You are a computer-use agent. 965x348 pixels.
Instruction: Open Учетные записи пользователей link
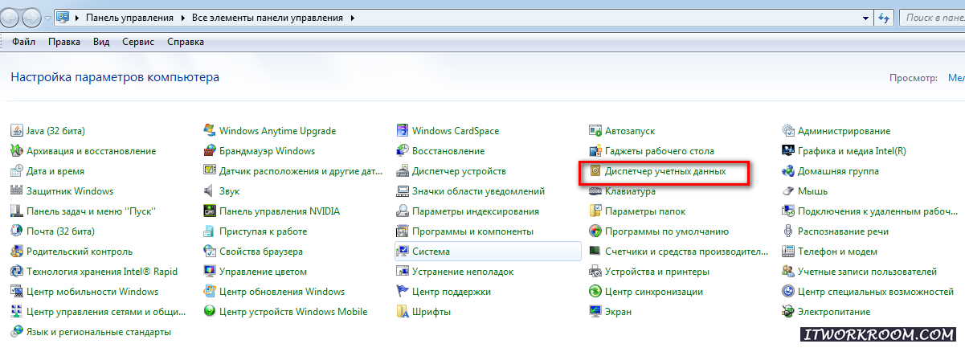(867, 272)
